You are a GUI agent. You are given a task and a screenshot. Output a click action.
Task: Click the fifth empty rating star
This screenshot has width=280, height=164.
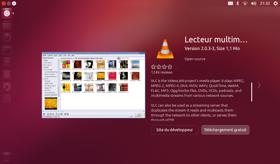(x=175, y=67)
